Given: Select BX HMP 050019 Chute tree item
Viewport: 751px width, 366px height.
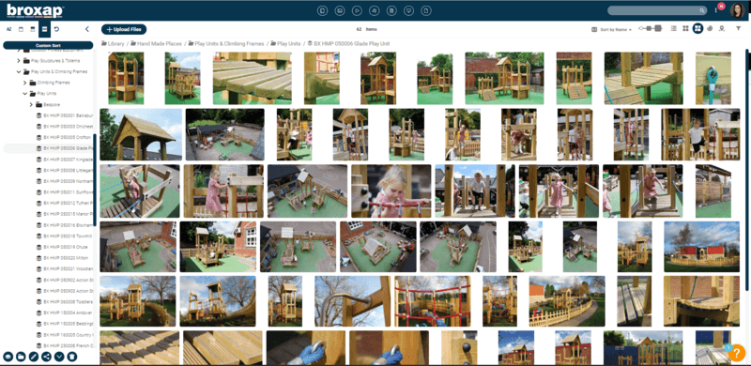Looking at the screenshot, I should 62,247.
